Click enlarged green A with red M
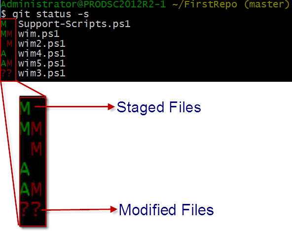 pyautogui.click(x=31, y=189)
